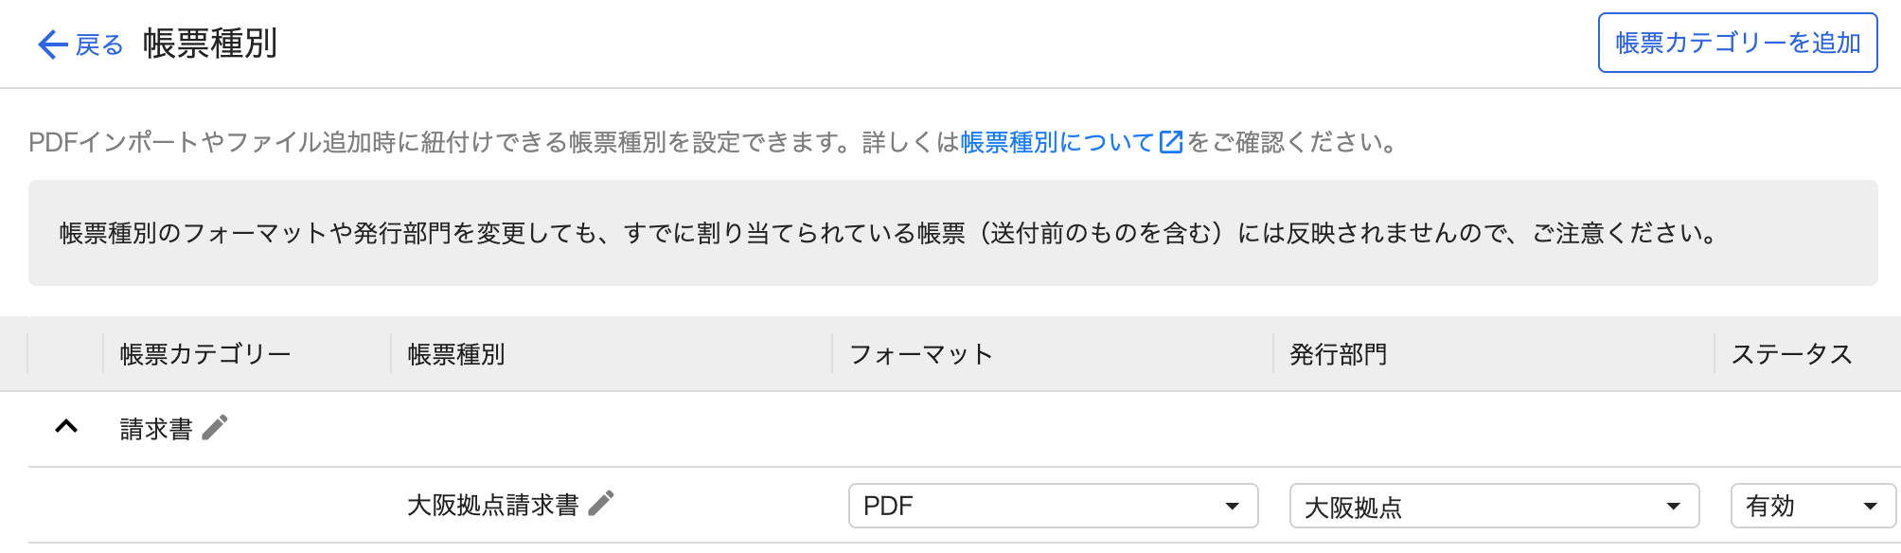
Task: Open the PDF format dropdown
Action: pos(1053,506)
